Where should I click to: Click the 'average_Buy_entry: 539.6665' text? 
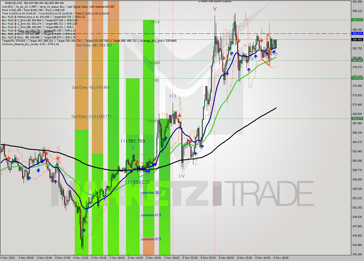click(158, 41)
